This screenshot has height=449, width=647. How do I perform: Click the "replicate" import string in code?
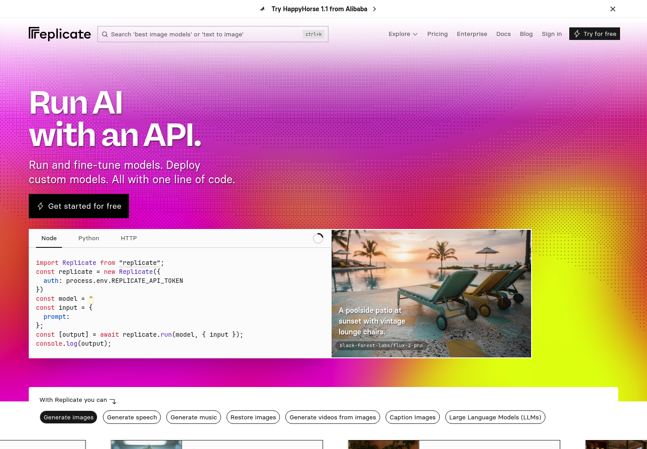click(x=140, y=263)
